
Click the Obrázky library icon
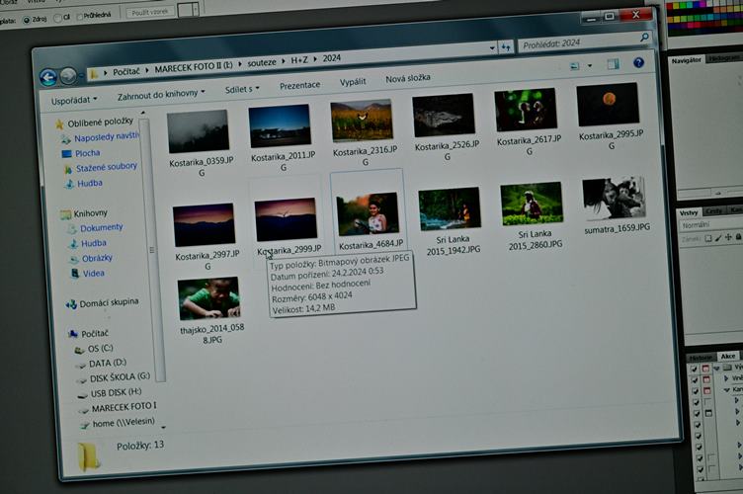click(x=74, y=259)
